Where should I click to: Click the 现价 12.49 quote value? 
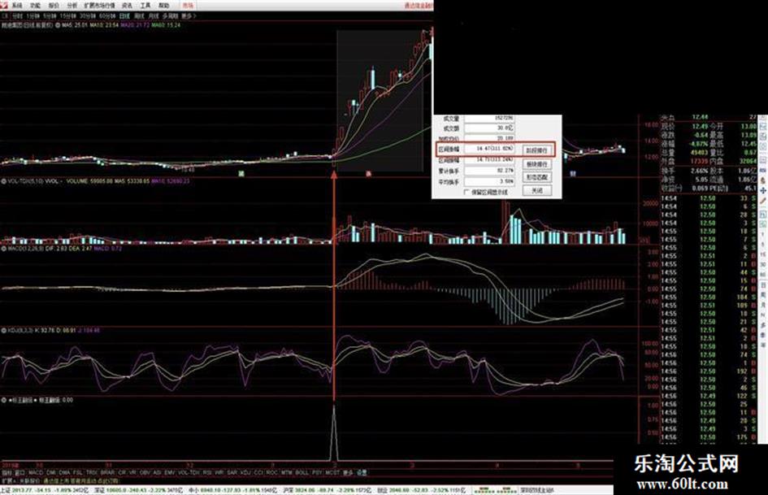click(700, 126)
